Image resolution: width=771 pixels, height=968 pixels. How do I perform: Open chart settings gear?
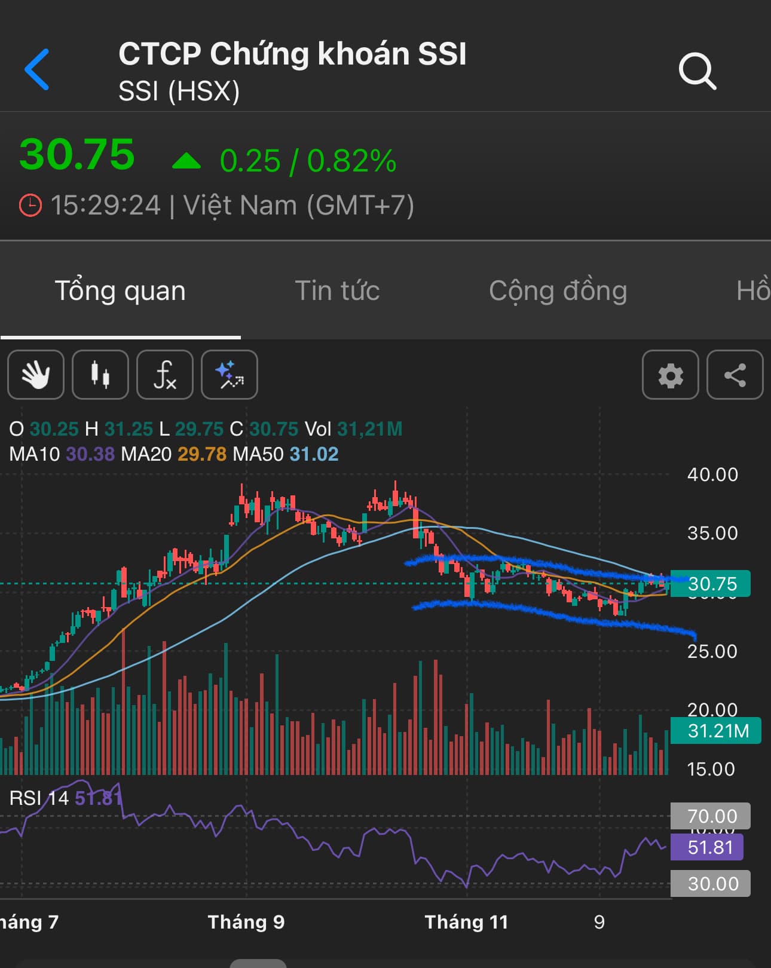[x=671, y=375]
